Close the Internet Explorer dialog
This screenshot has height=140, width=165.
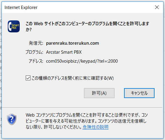(x=157, y=7)
